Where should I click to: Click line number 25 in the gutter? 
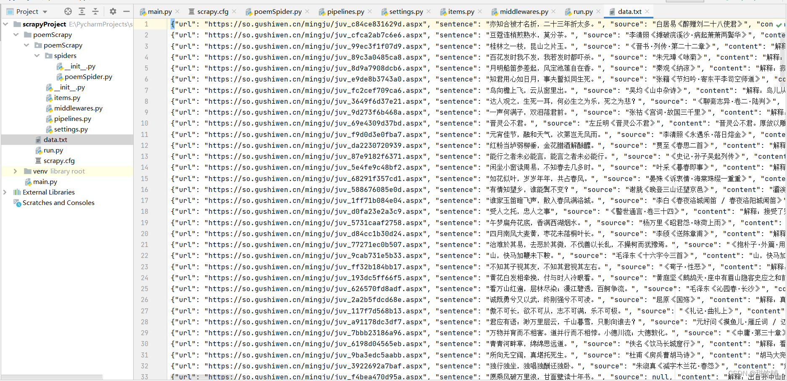pos(145,289)
